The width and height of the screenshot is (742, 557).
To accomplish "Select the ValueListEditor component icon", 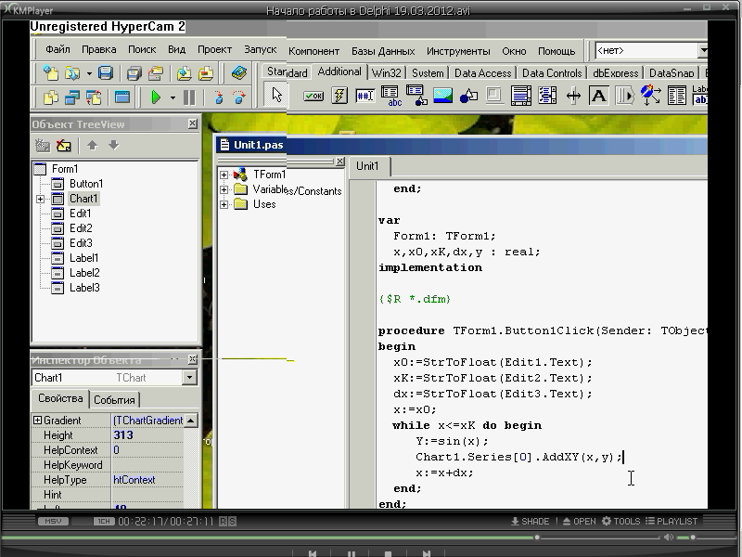I will 677,96.
